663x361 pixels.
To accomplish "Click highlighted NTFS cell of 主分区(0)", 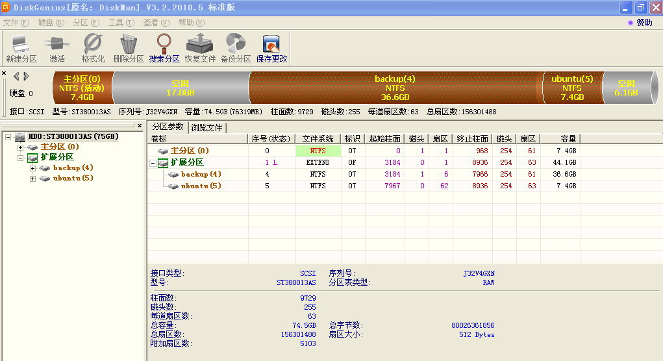I will pyautogui.click(x=318, y=151).
